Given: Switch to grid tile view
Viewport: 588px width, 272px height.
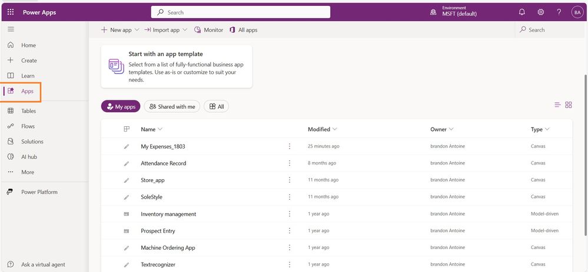Looking at the screenshot, I should (x=569, y=105).
